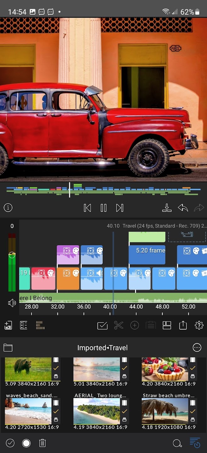Tap the scissors split clip icon
The width and height of the screenshot is (207, 453).
pos(119,325)
